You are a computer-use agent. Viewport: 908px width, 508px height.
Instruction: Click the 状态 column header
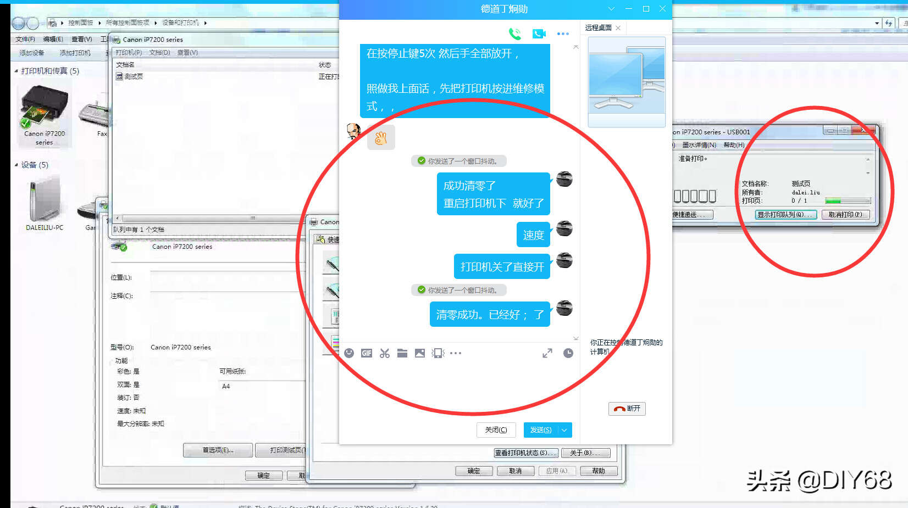coord(325,65)
